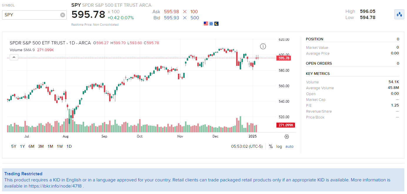407x194 pixels.
Task: Switch price axis to log scale
Action: pos(278,146)
